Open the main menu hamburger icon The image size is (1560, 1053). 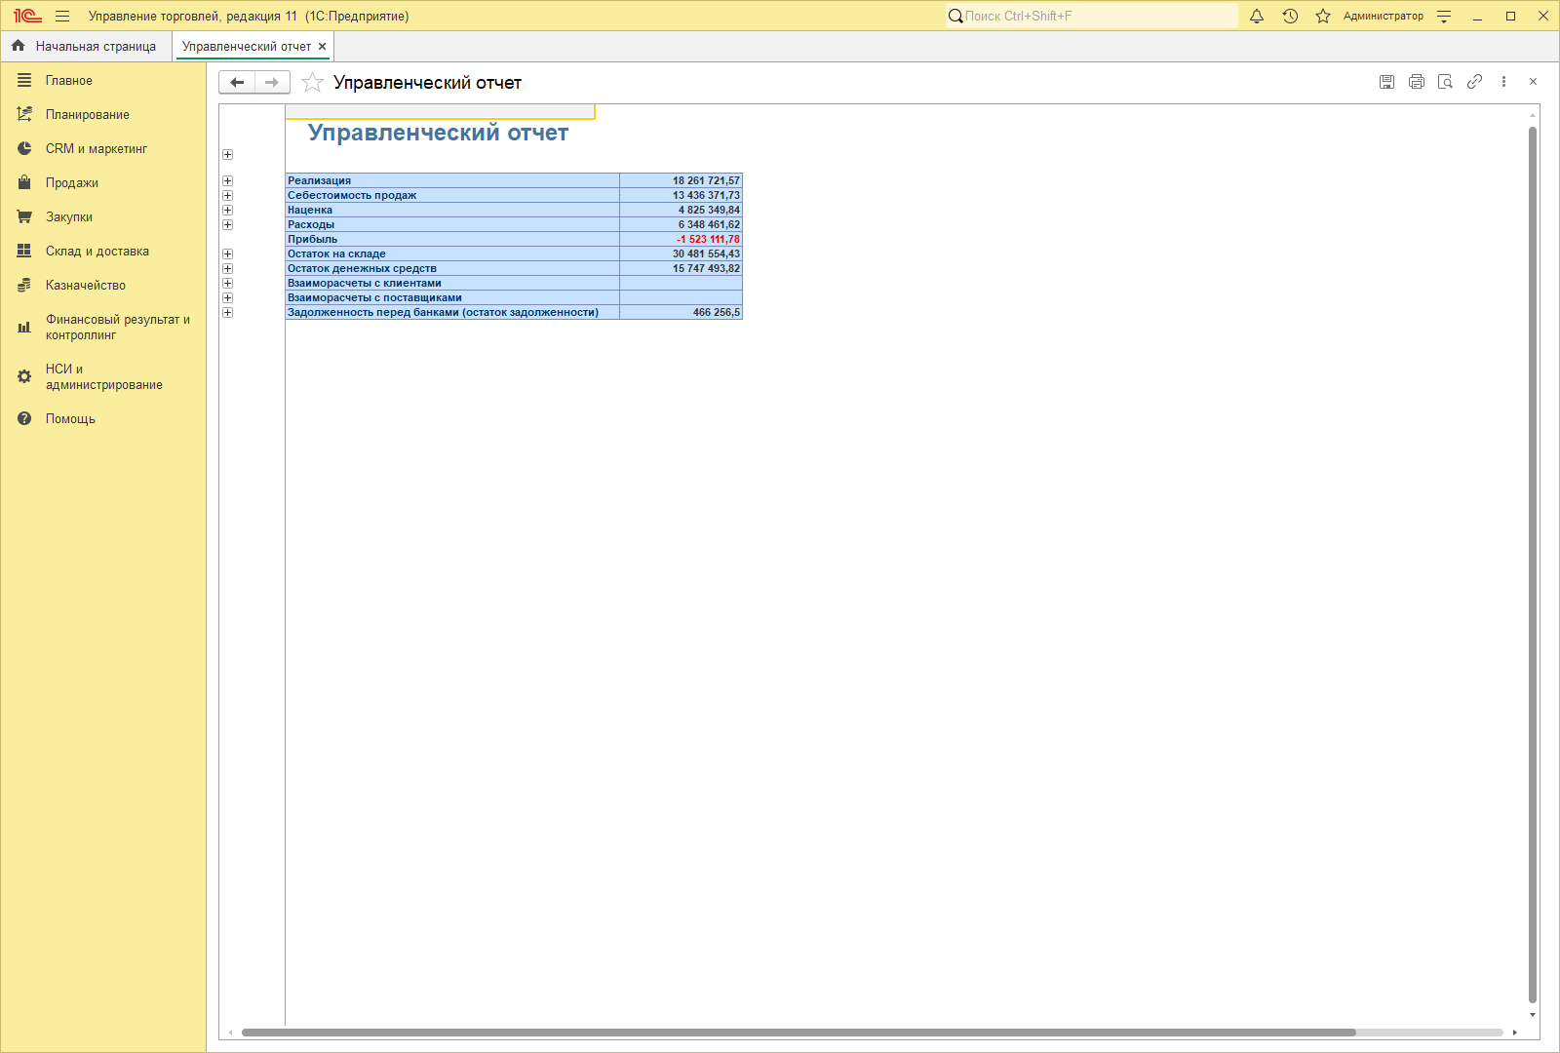click(62, 16)
